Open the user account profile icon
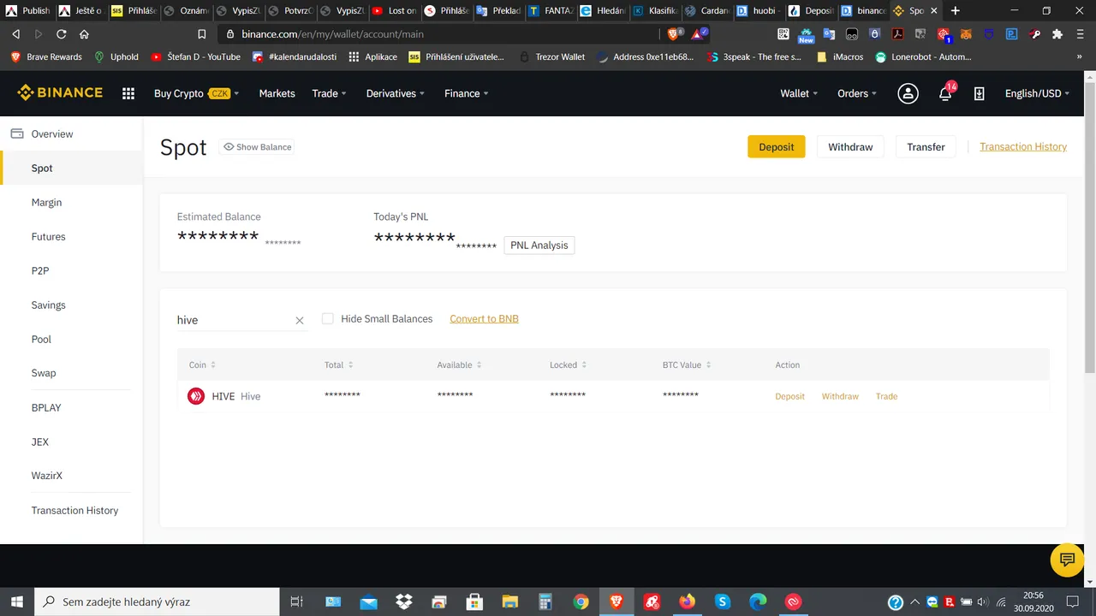Image resolution: width=1096 pixels, height=616 pixels. [x=908, y=94]
